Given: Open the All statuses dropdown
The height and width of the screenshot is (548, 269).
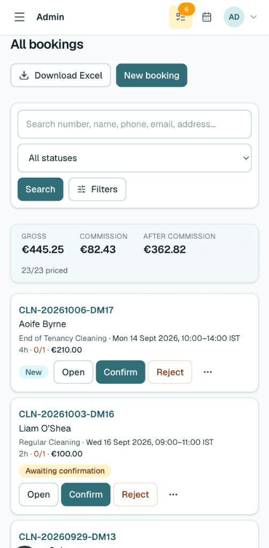Looking at the screenshot, I should (x=135, y=158).
